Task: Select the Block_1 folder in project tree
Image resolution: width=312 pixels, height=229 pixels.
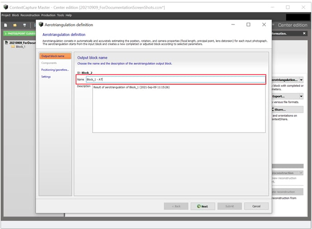Action: click(20, 47)
